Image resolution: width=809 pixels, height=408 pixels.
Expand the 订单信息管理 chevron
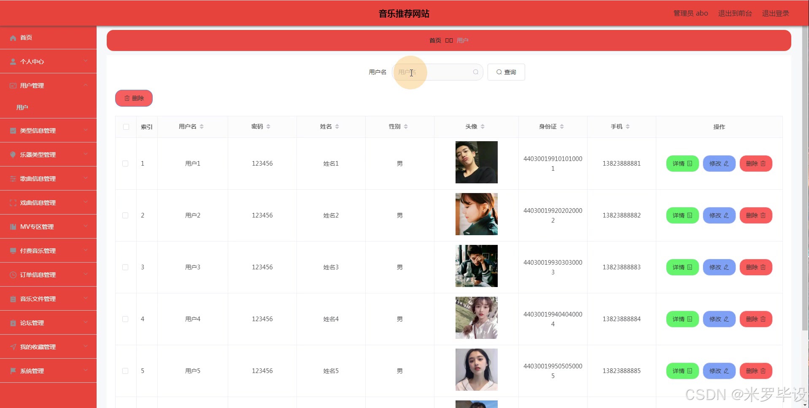(x=86, y=274)
